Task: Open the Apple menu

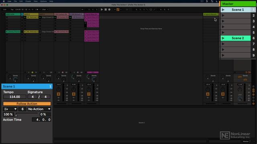Action: click(4, 1)
